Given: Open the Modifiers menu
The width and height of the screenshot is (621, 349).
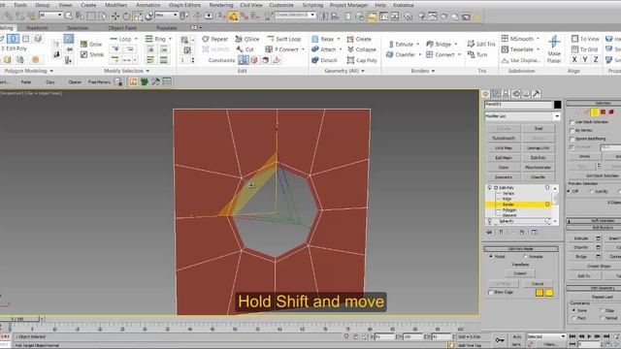Looking at the screenshot, I should (x=116, y=5).
